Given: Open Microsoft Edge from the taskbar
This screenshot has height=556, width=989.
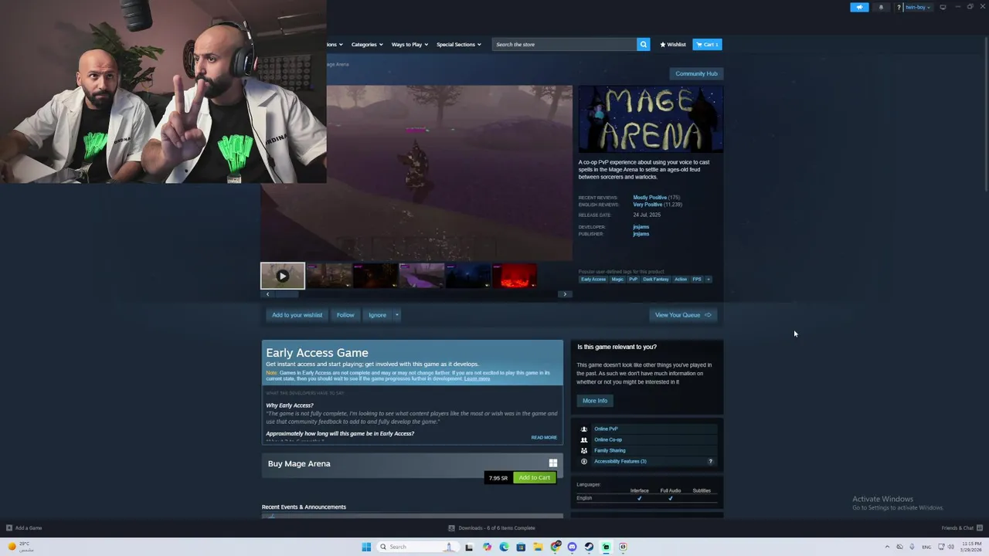Looking at the screenshot, I should [x=504, y=547].
